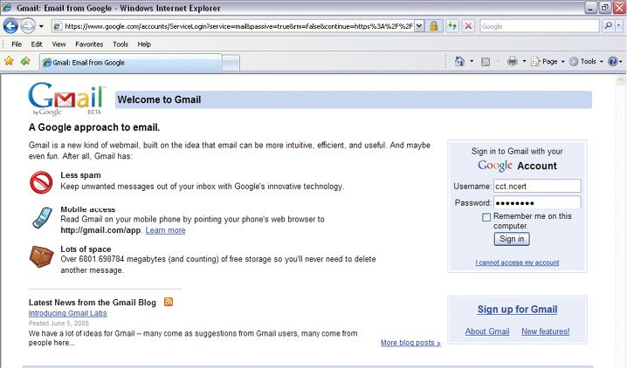This screenshot has height=368, width=627.
Task: Click the Add to Favorites icon
Action: [25, 61]
